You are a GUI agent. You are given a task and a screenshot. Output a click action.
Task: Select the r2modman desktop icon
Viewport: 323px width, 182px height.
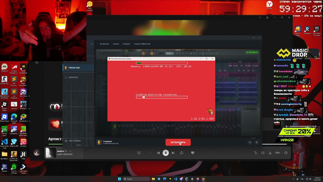[307, 30]
